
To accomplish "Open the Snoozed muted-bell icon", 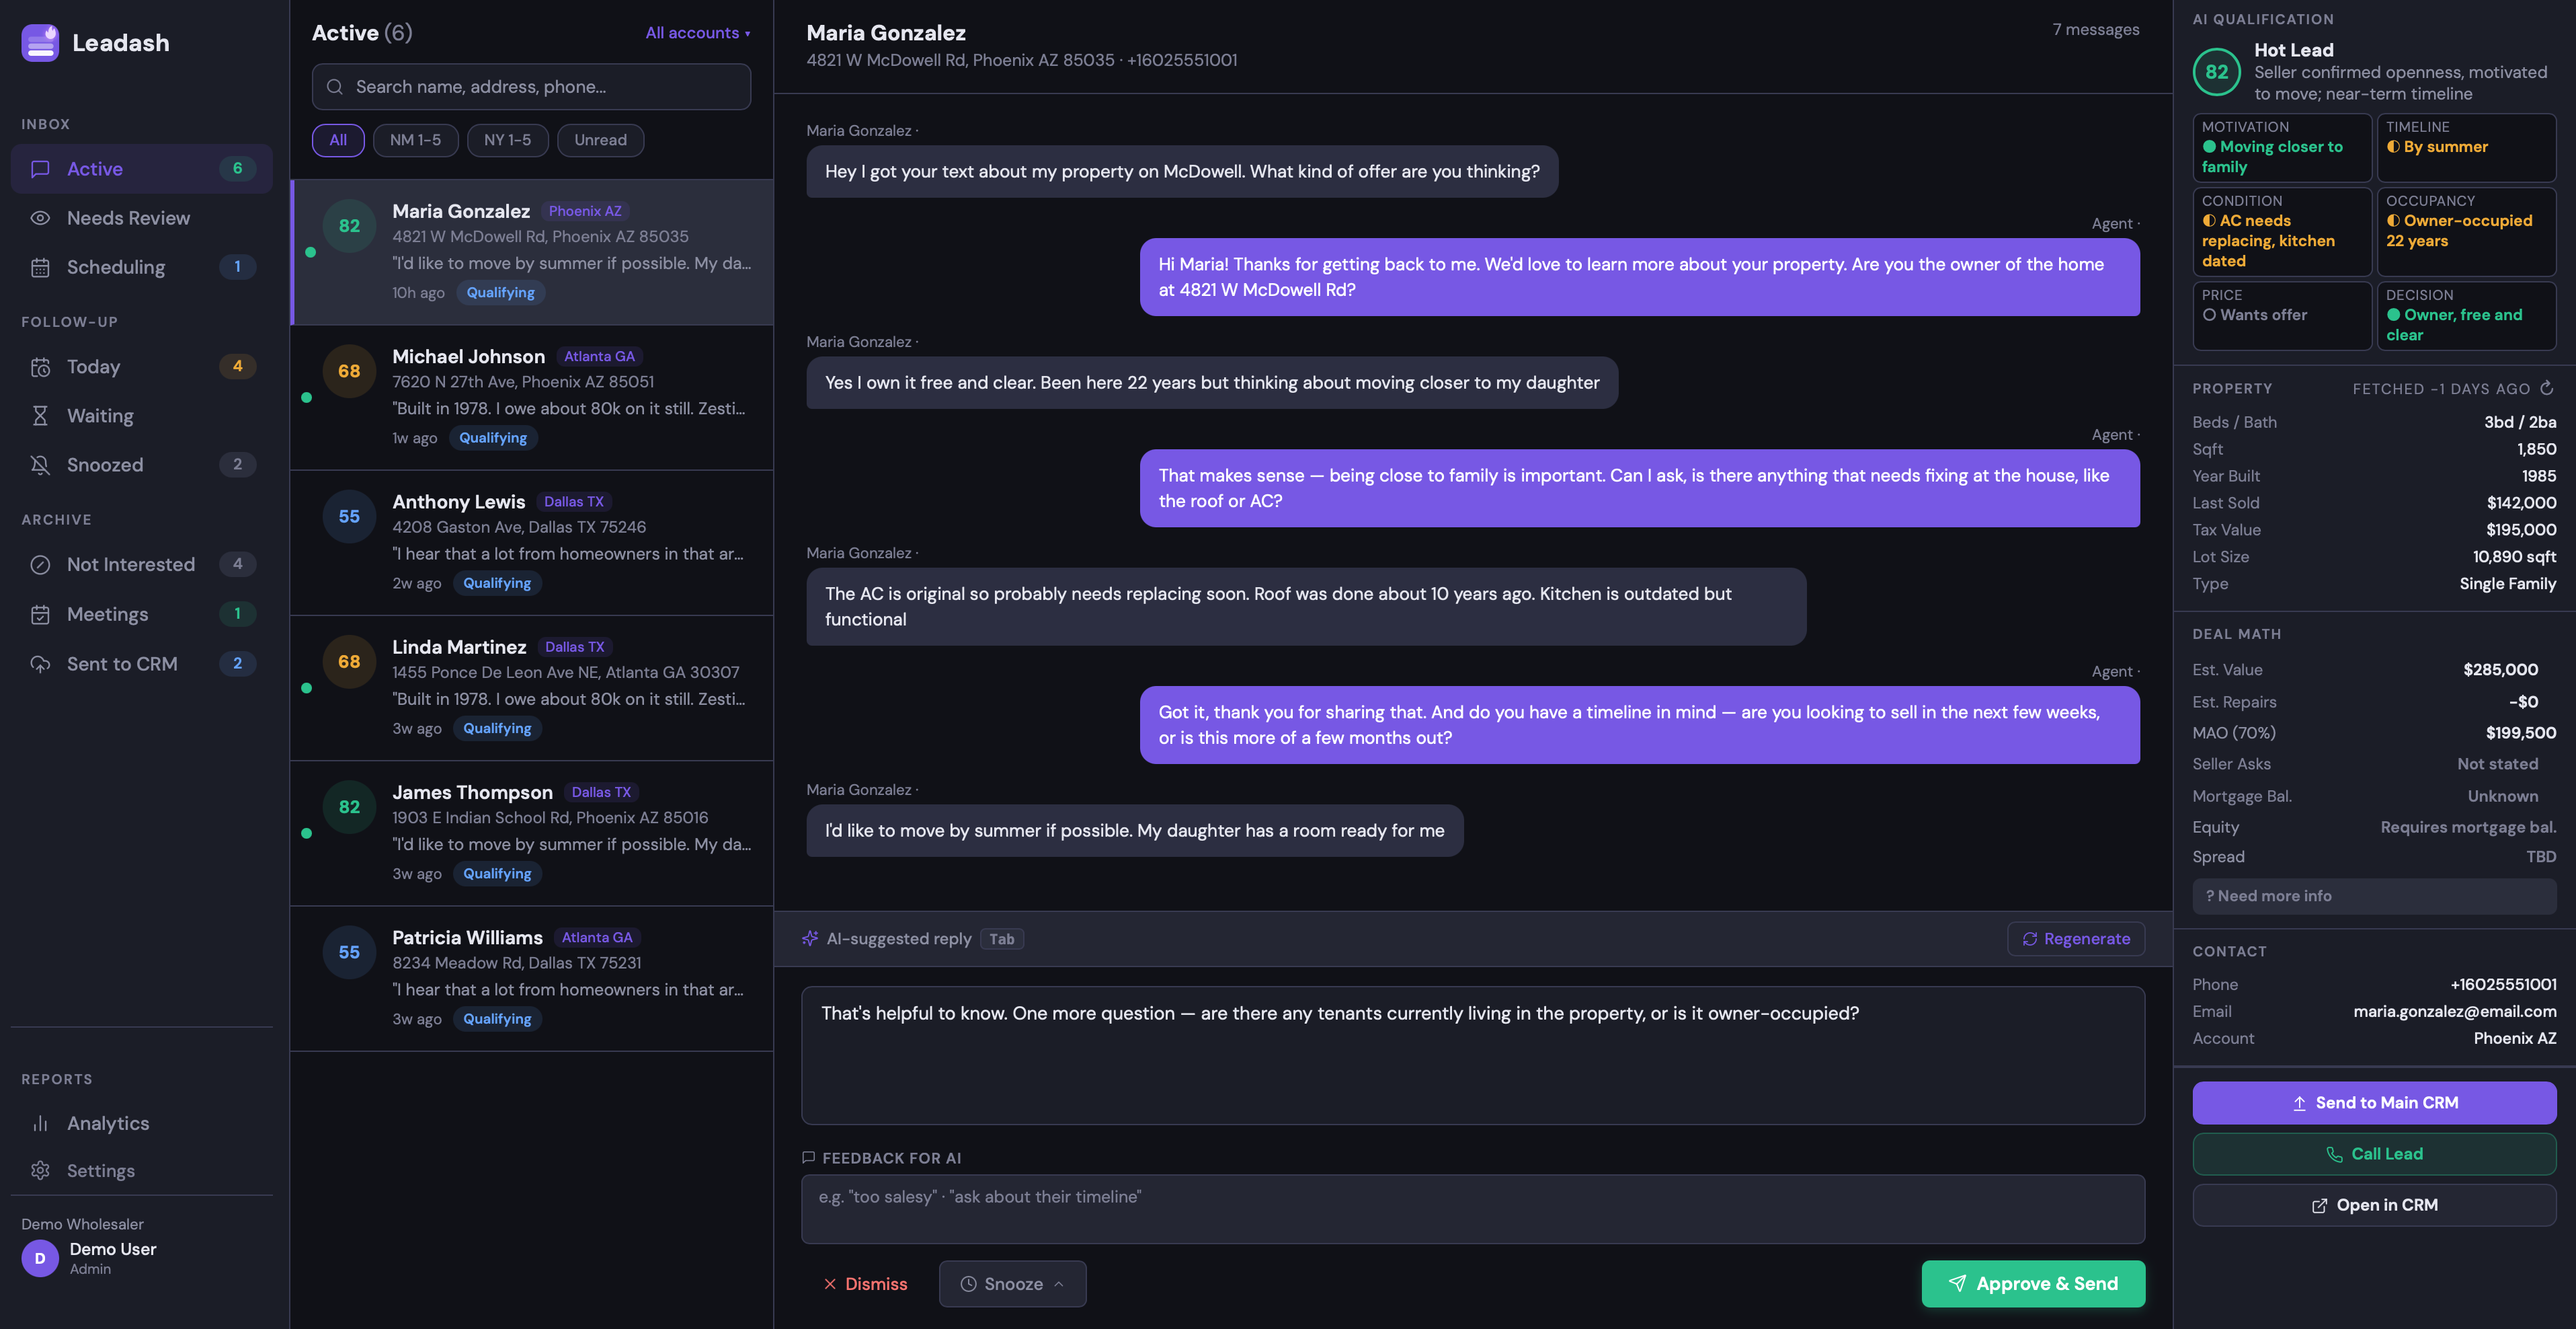I will click(40, 464).
